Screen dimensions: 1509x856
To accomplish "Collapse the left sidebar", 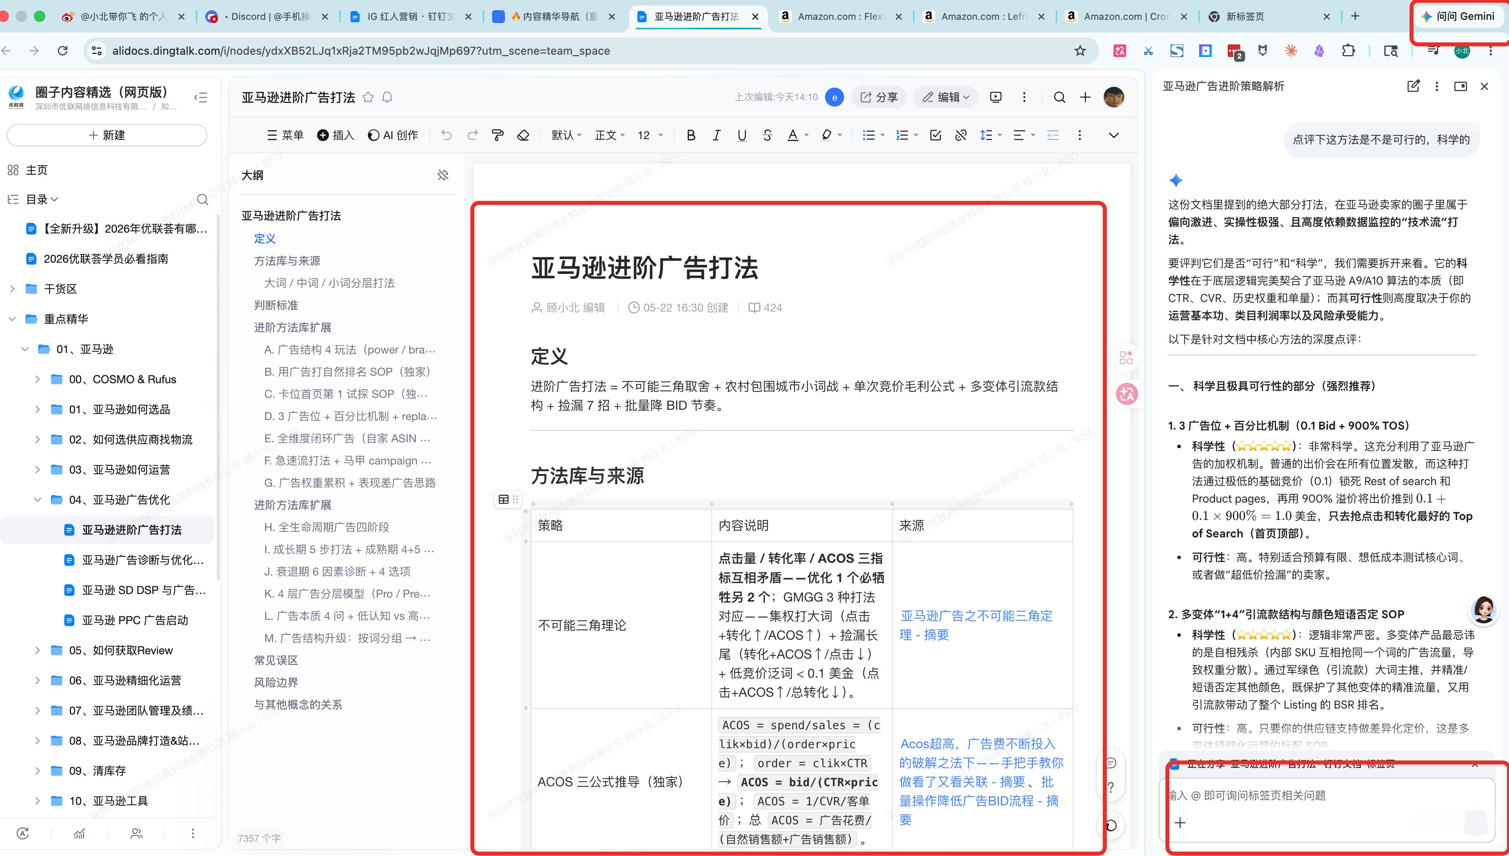I will (201, 97).
